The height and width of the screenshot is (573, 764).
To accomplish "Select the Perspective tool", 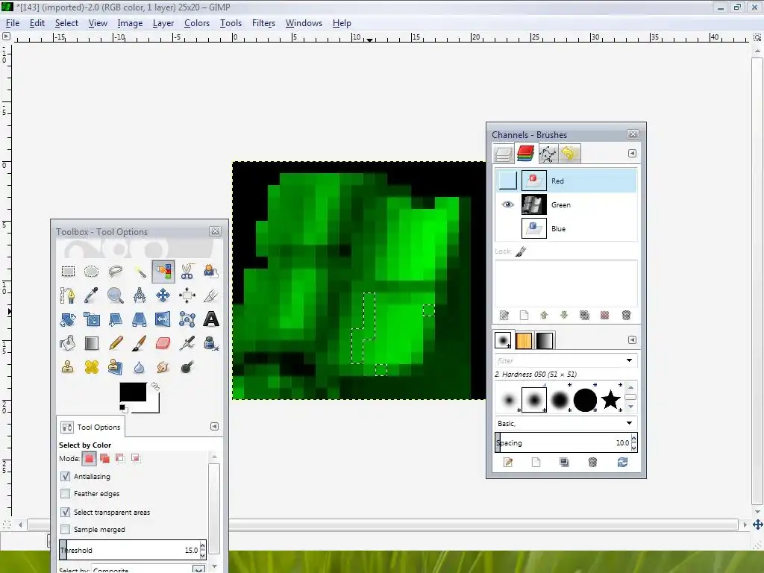I will coord(140,319).
